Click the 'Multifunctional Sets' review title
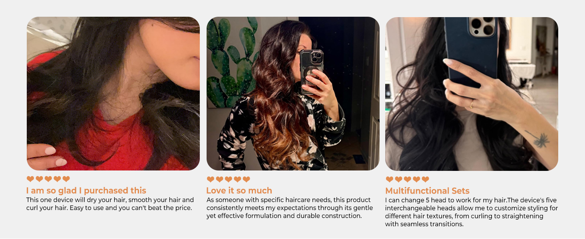This screenshot has width=585, height=239. coord(428,191)
